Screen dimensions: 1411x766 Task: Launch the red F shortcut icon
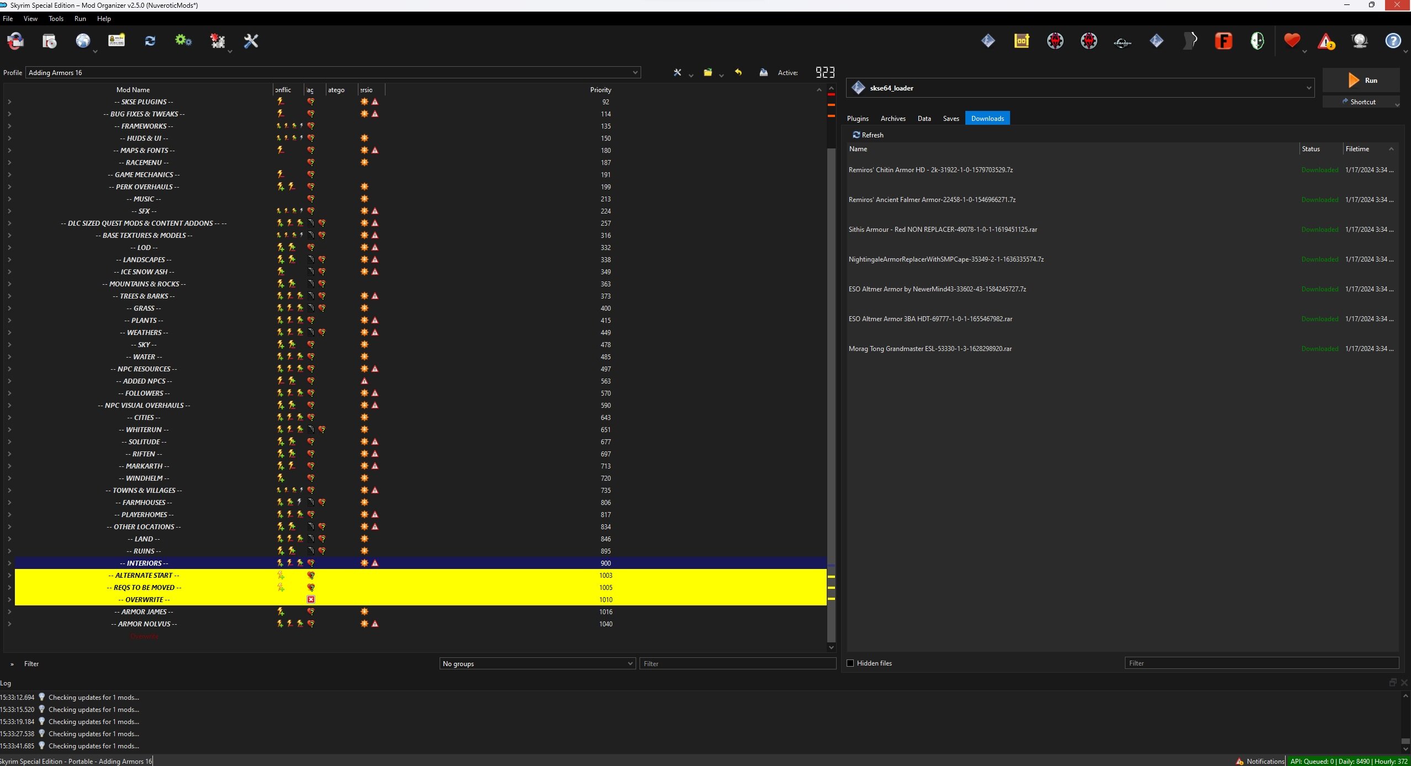(1224, 41)
